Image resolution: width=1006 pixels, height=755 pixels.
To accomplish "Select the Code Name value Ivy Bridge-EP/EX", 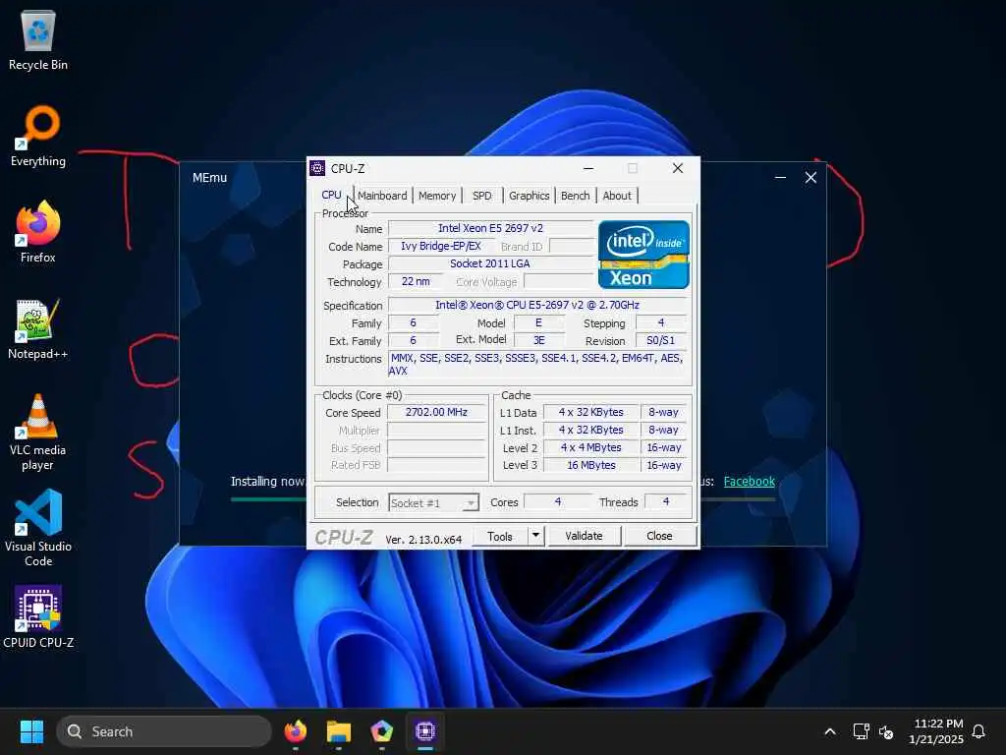I will [441, 246].
